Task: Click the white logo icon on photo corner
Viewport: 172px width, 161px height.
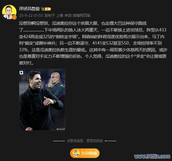Action: pos(22,73)
